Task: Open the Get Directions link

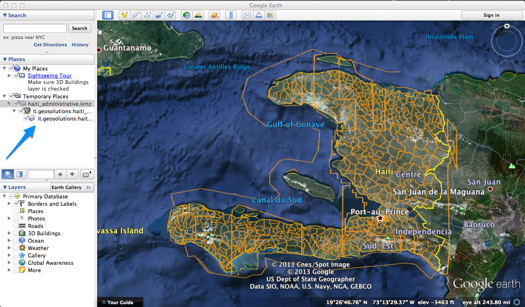Action: coord(50,45)
